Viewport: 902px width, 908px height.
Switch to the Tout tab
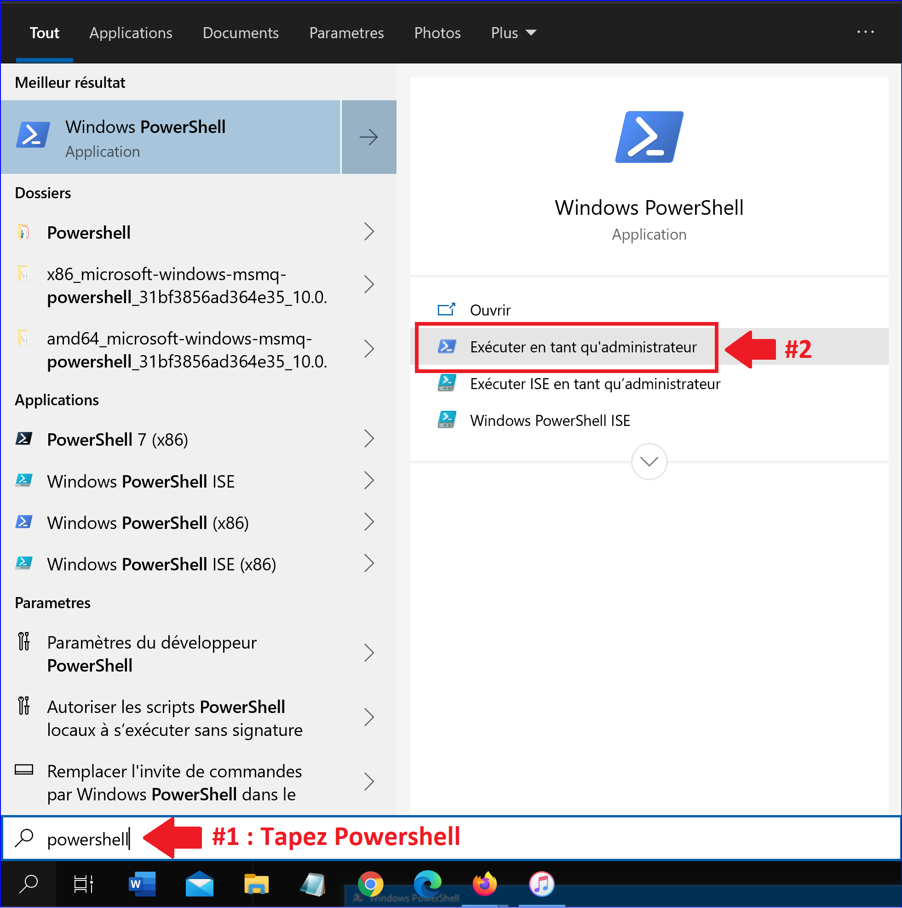44,33
